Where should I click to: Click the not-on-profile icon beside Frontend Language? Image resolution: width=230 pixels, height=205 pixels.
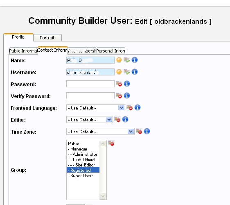[x=130, y=107]
